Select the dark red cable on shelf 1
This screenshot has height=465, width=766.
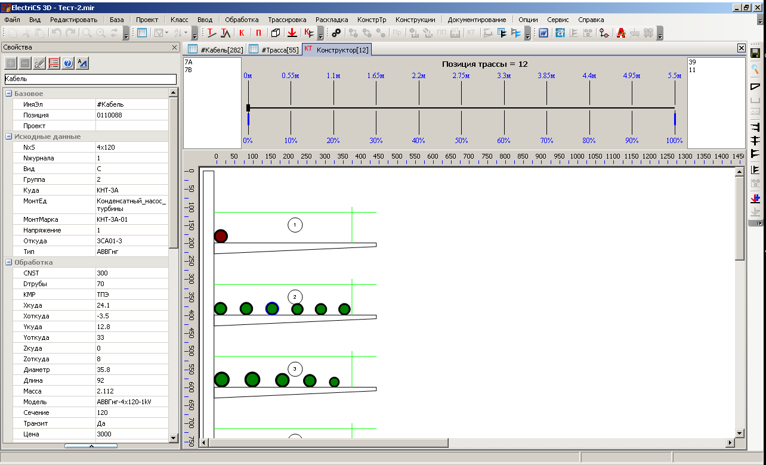tap(221, 236)
